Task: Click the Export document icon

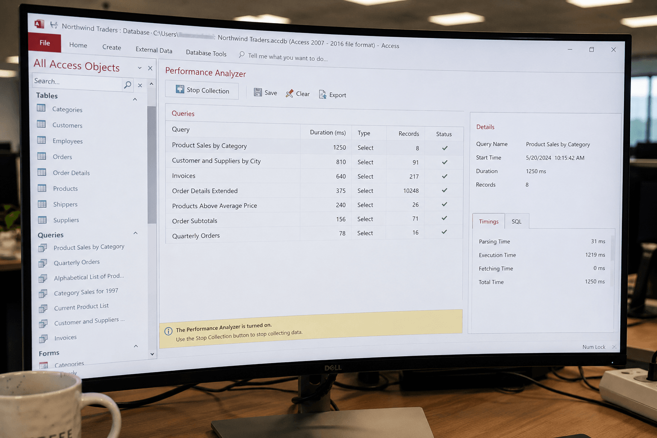Action: tap(323, 95)
